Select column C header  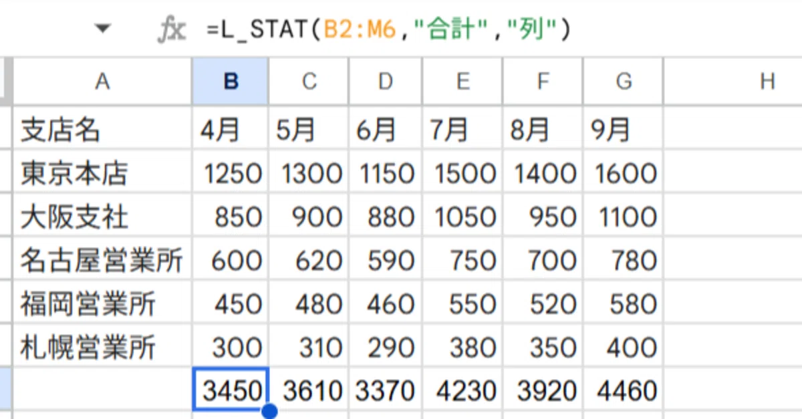point(308,82)
